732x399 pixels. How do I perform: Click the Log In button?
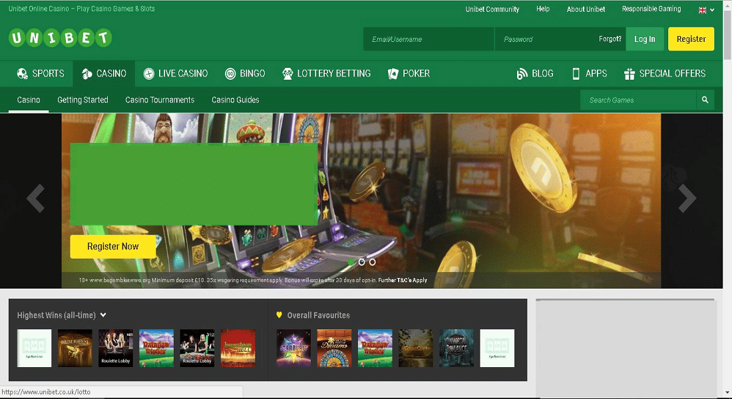[645, 39]
